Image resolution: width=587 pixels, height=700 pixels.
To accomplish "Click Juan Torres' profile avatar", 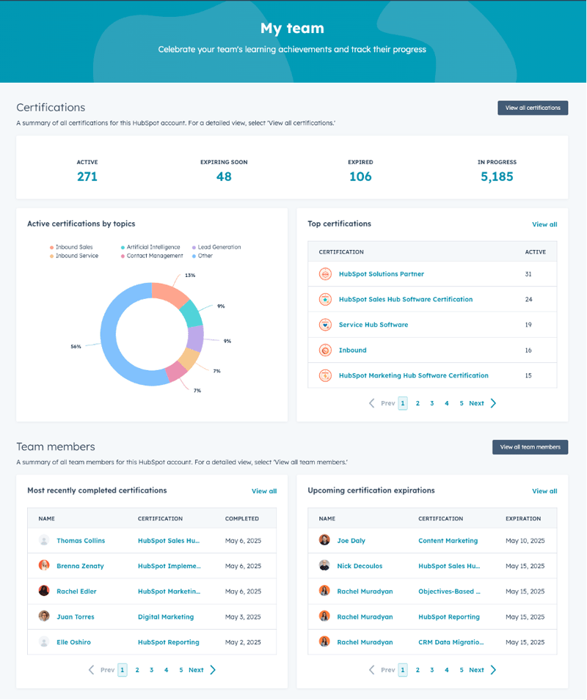I will [44, 616].
